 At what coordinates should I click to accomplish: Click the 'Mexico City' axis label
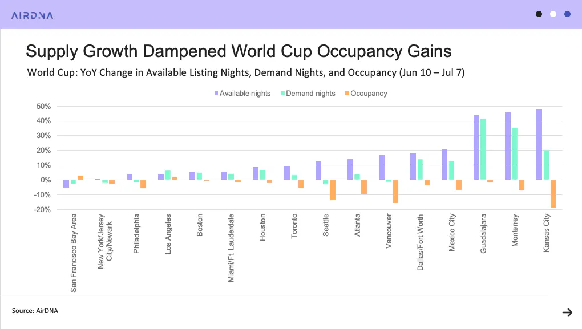[x=452, y=233]
